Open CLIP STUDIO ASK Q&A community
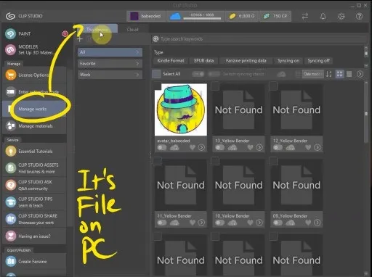 (x=34, y=185)
